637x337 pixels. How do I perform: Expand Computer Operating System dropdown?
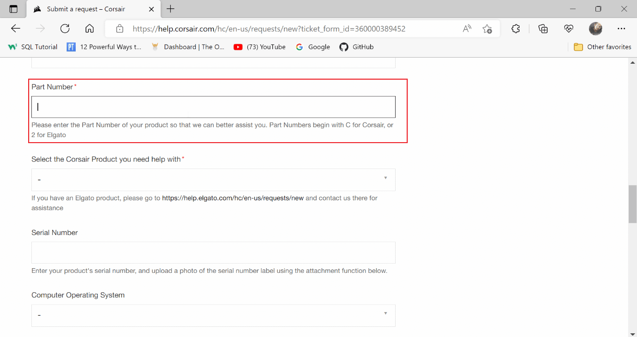(213, 315)
